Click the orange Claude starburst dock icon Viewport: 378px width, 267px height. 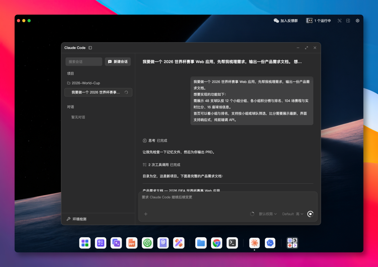coord(254,243)
